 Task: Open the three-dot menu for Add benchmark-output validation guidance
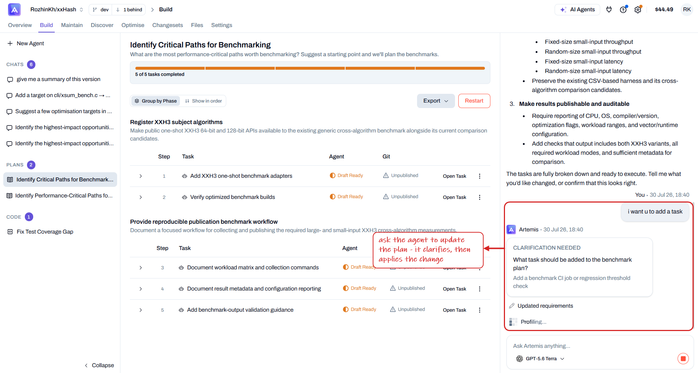click(x=479, y=310)
